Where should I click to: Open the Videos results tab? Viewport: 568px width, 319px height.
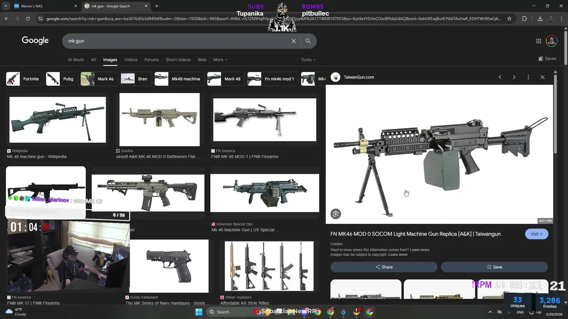[130, 60]
